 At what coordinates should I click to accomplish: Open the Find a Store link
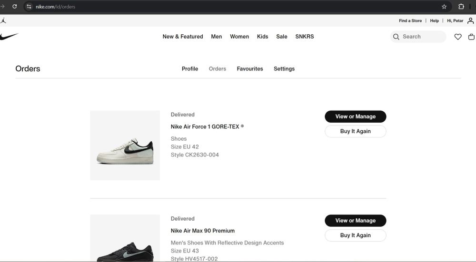(x=410, y=21)
